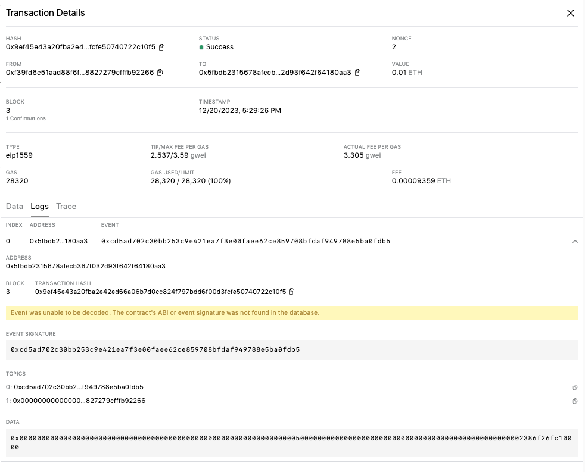This screenshot has height=472, width=585.
Task: Click the copy icon beside 0x5fbdb2315678afecb address
Action: click(x=357, y=72)
